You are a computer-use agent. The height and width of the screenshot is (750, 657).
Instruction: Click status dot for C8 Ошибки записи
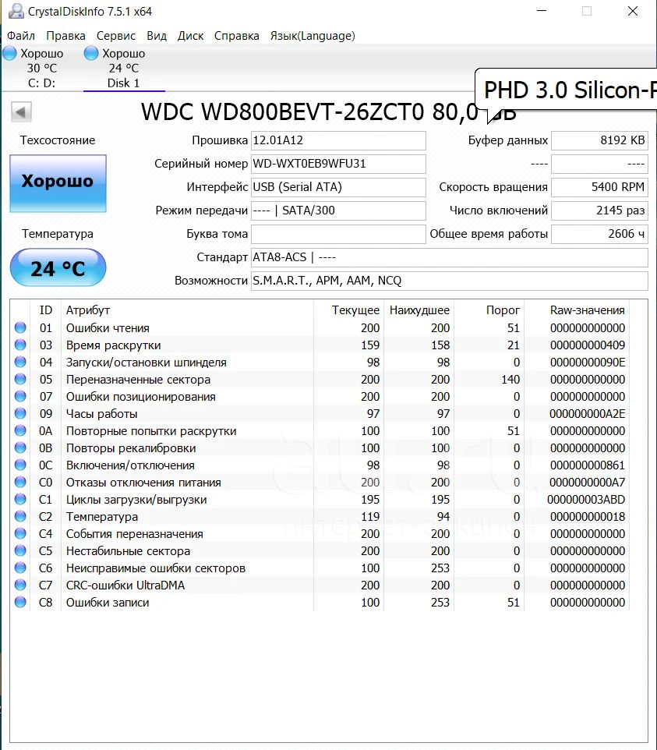[20, 602]
